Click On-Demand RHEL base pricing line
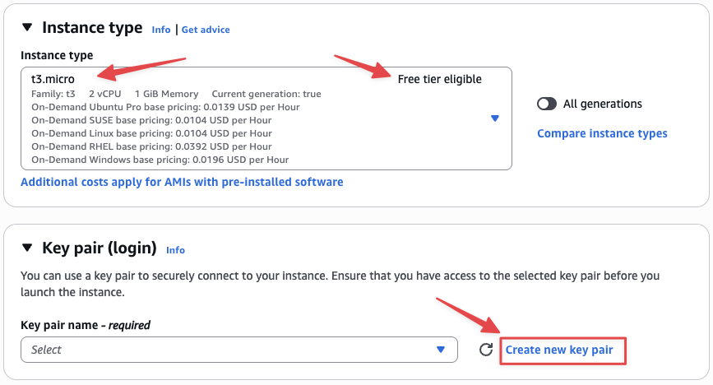713x385 pixels. point(151,146)
